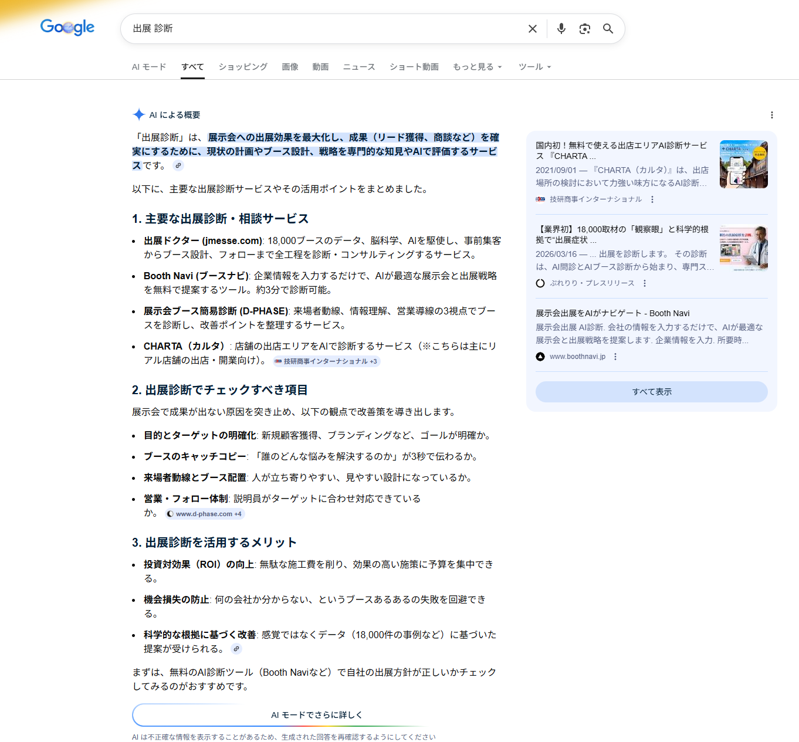The width and height of the screenshot is (799, 742).
Task: Click heading '1. 主要な出展診断・相談サービス'
Action: tap(220, 219)
